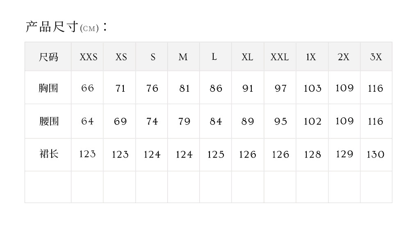410x228 pixels.
Task: Select bust value 97 for XXL
Action: coord(280,88)
